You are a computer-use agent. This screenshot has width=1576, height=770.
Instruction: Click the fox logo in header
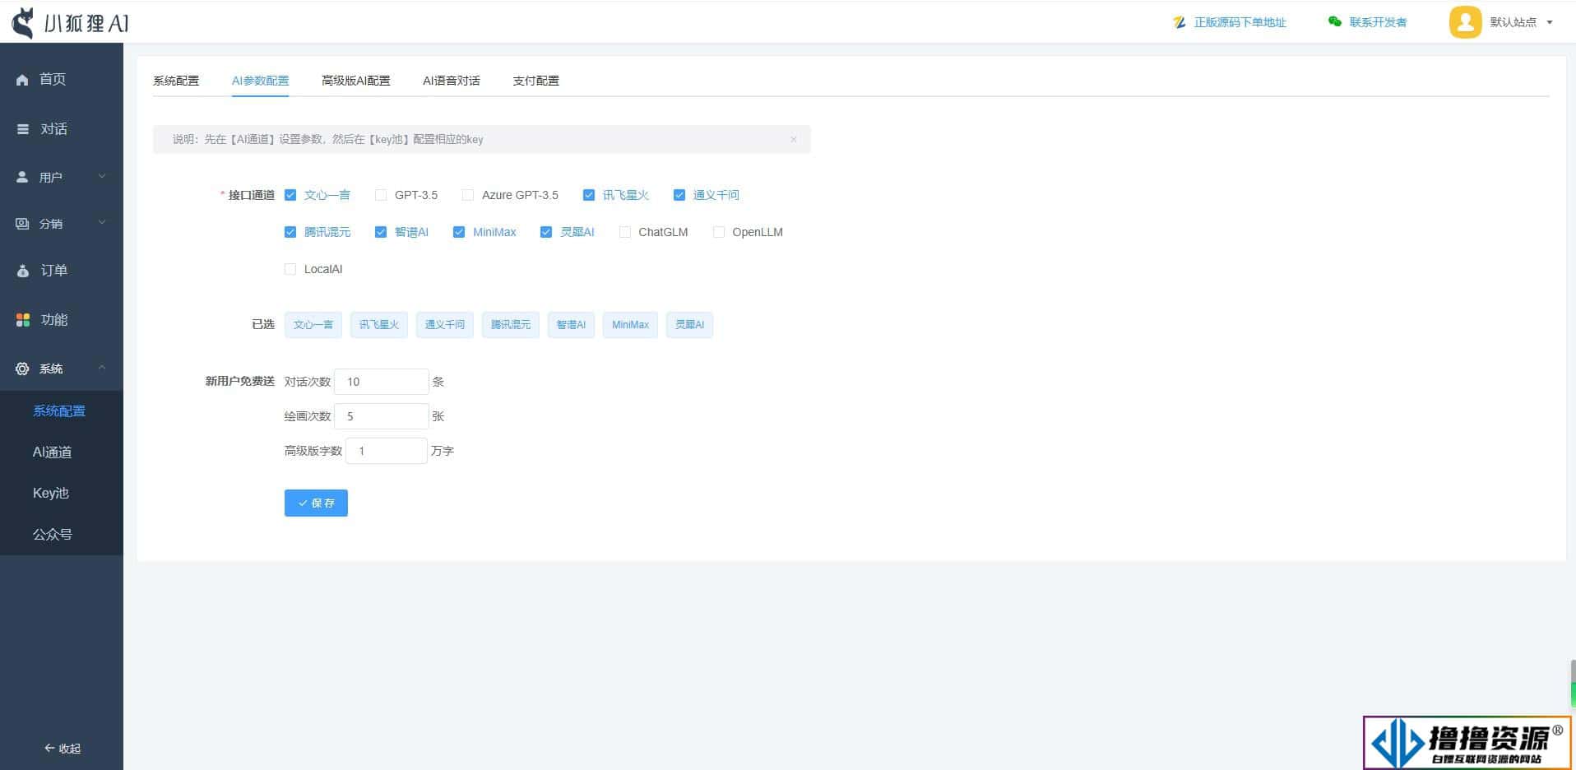pyautogui.click(x=24, y=22)
